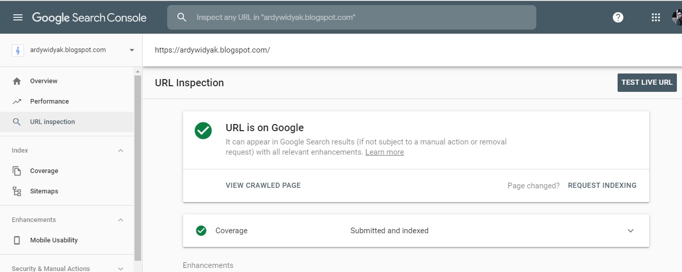Click the search magnifier icon in top bar
682x272 pixels.
point(181,17)
